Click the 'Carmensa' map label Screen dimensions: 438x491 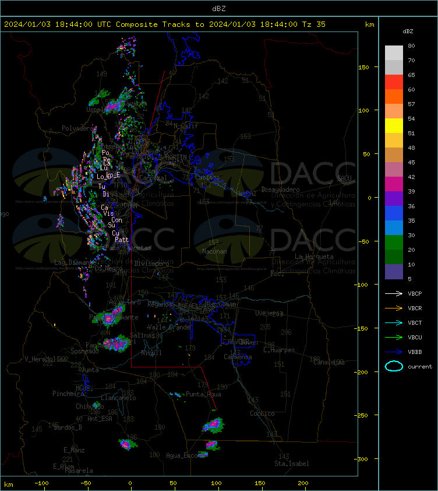click(238, 357)
